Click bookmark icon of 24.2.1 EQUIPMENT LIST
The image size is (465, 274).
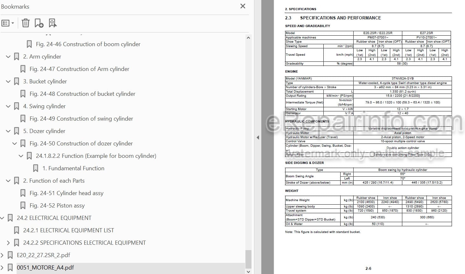[x=17, y=230]
